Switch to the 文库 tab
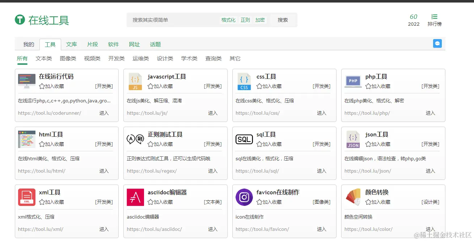Image resolution: width=474 pixels, height=241 pixels. pos(71,45)
